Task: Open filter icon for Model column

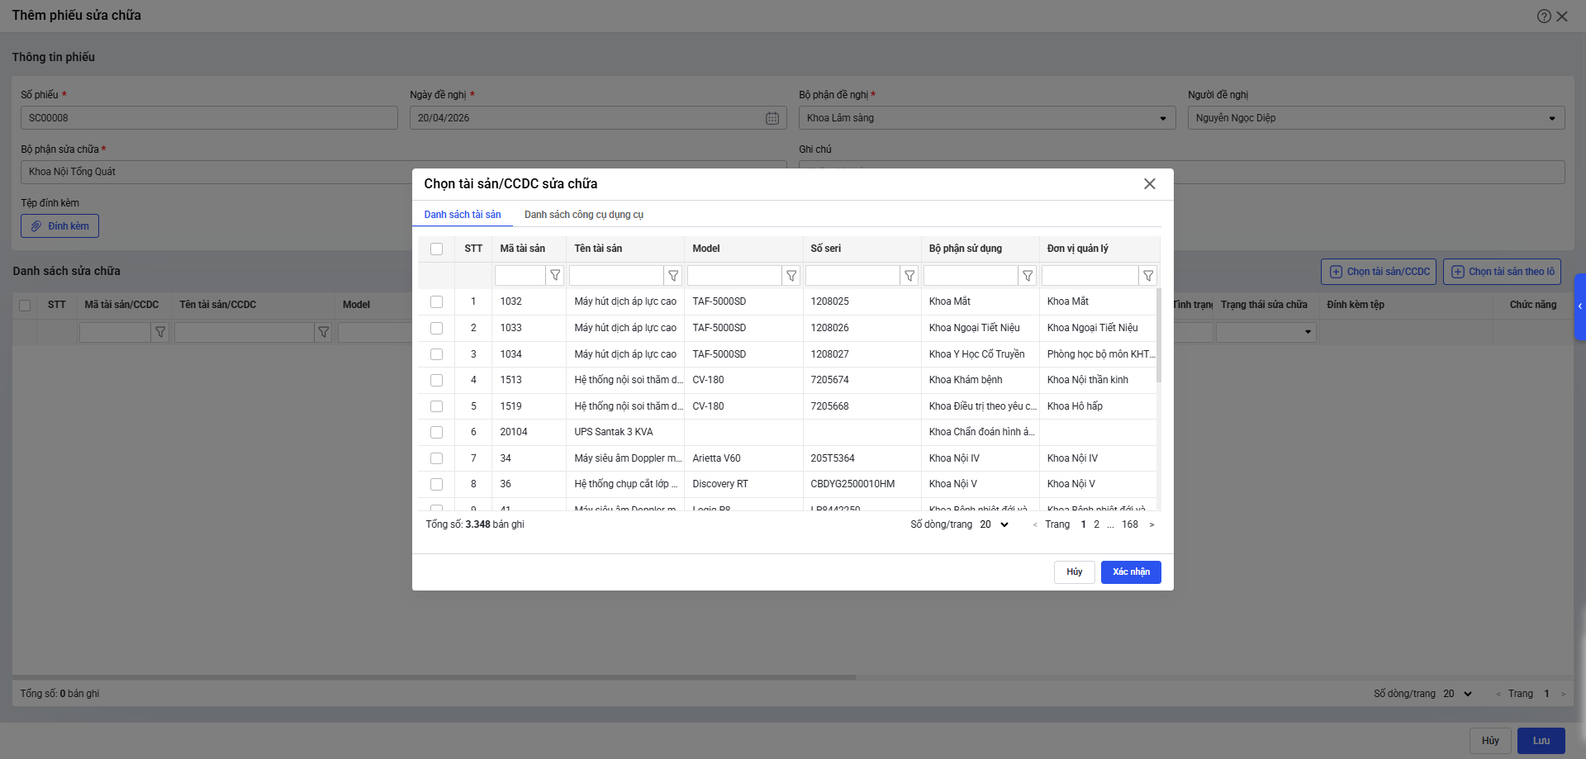Action: (x=791, y=276)
